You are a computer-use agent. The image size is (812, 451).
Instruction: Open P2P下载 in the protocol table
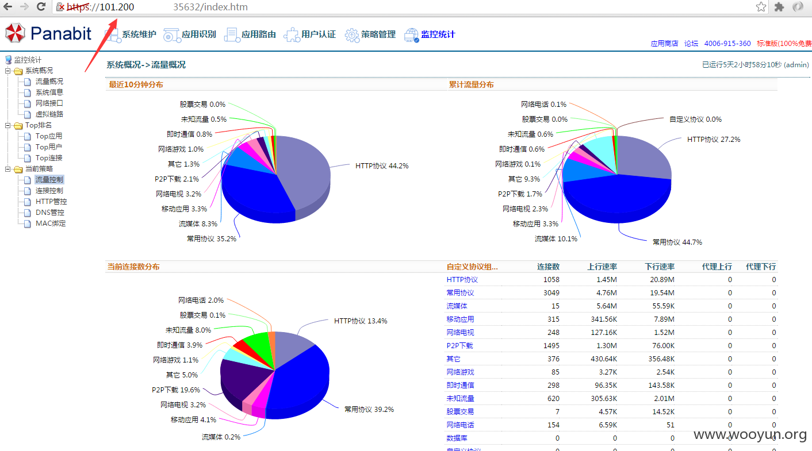point(460,346)
